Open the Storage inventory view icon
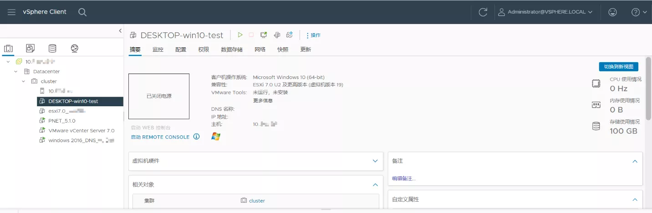 pyautogui.click(x=52, y=48)
